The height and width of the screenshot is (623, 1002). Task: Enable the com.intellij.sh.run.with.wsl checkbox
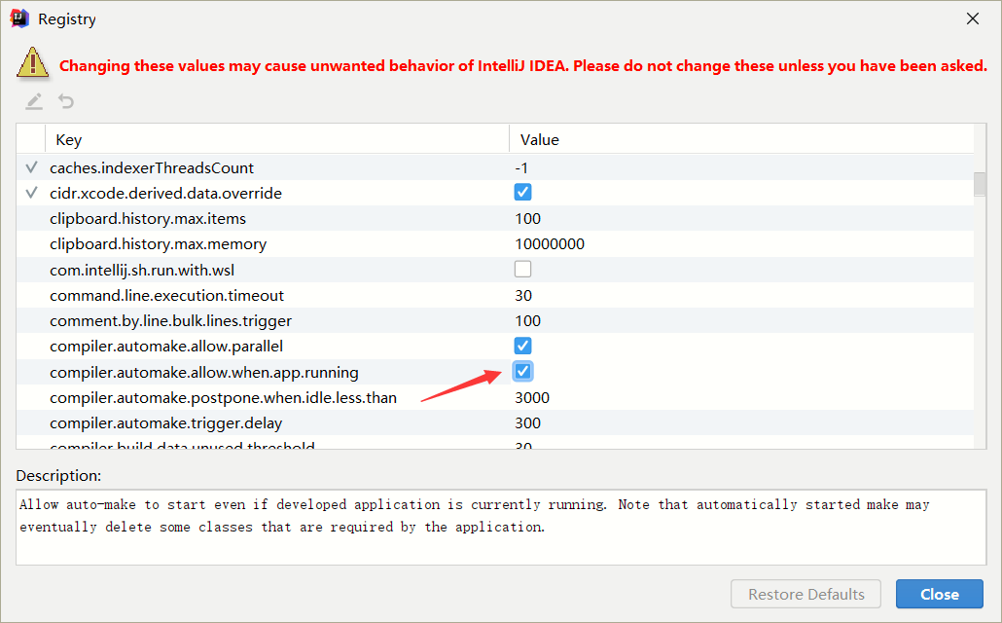pos(523,269)
